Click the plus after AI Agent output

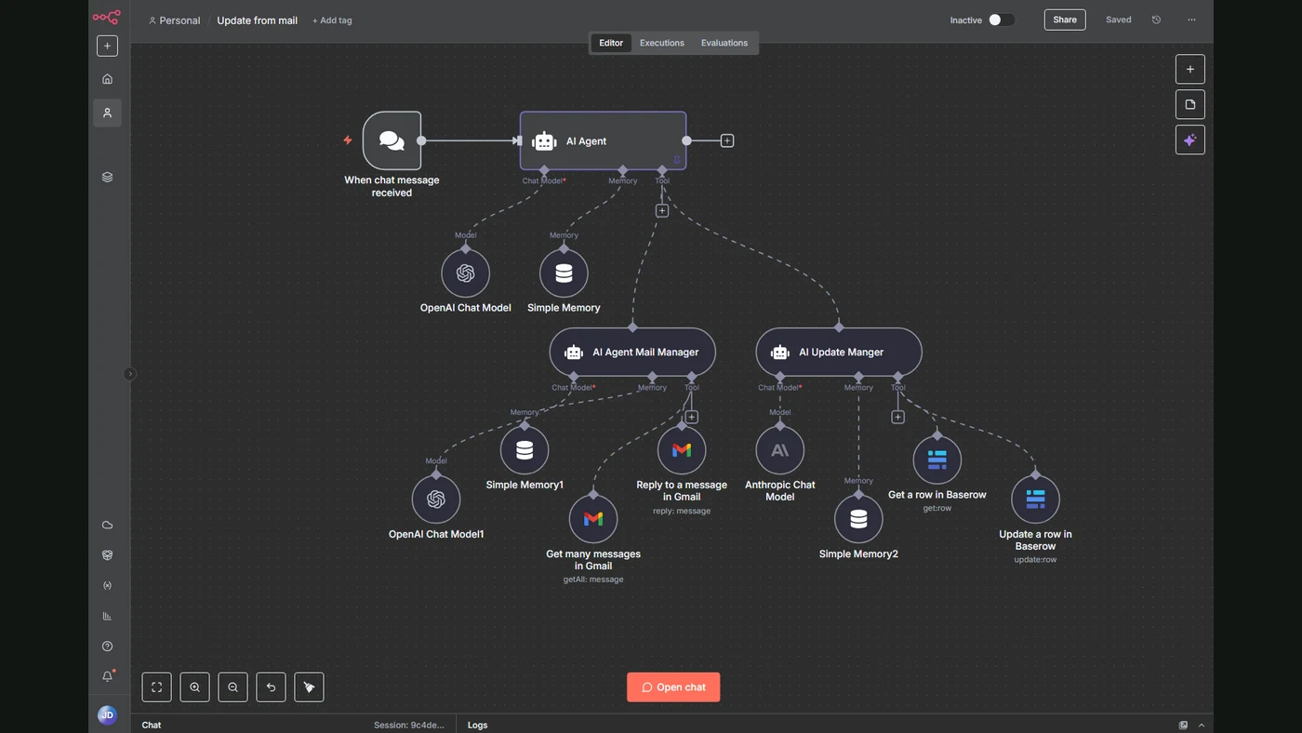[x=727, y=140]
